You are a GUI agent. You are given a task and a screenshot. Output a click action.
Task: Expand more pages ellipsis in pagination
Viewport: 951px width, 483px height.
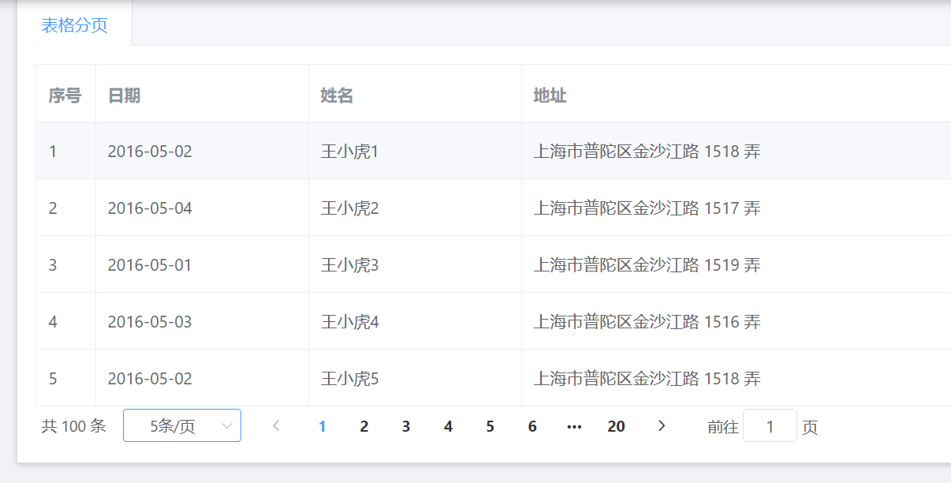click(574, 426)
